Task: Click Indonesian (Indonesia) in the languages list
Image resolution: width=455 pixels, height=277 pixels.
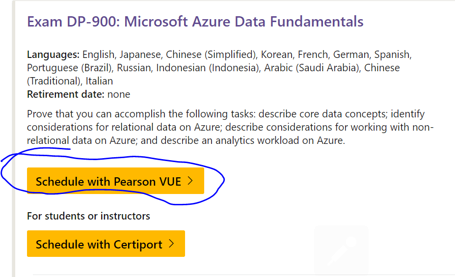Action: click(208, 68)
